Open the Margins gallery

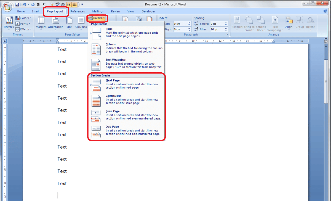point(41,23)
